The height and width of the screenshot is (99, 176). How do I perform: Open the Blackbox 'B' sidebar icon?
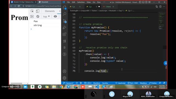pos(64,48)
